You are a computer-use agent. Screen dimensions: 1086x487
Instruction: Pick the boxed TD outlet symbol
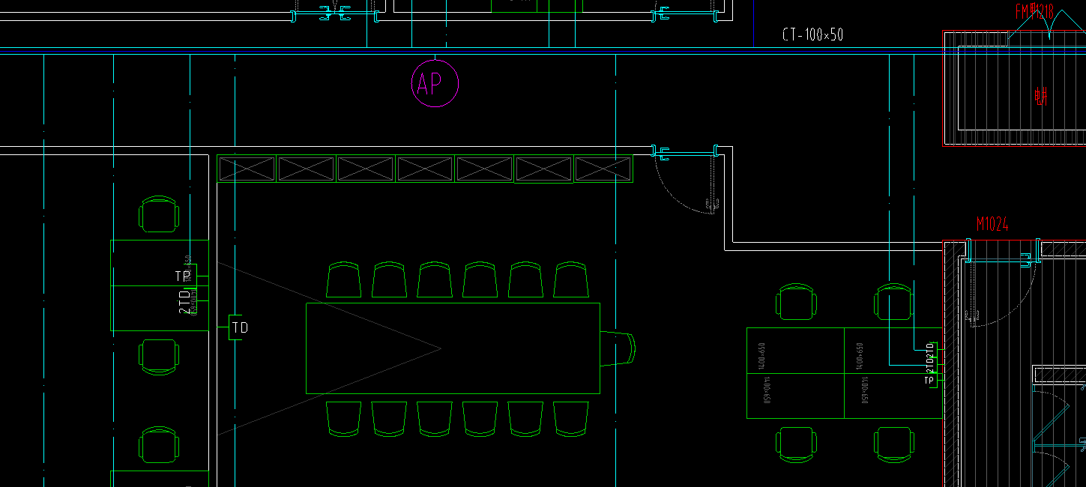(x=237, y=327)
